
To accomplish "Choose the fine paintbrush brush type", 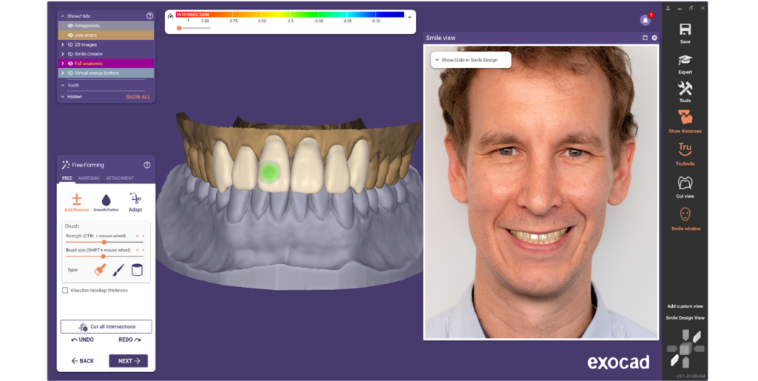I will [x=118, y=270].
